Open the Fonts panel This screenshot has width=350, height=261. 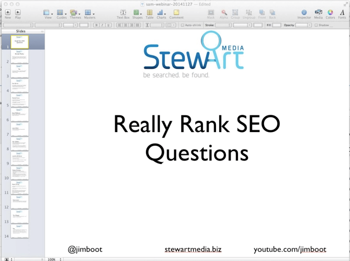(342, 14)
